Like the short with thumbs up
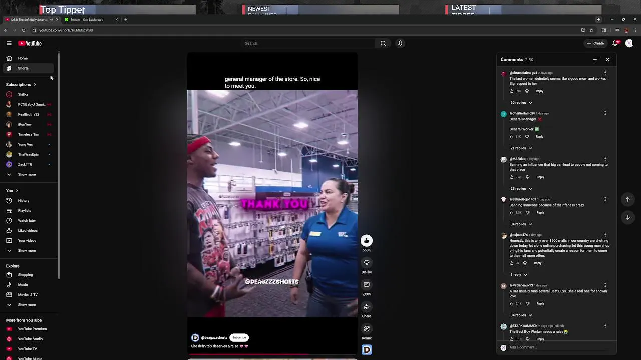The height and width of the screenshot is (360, 641). (367, 241)
